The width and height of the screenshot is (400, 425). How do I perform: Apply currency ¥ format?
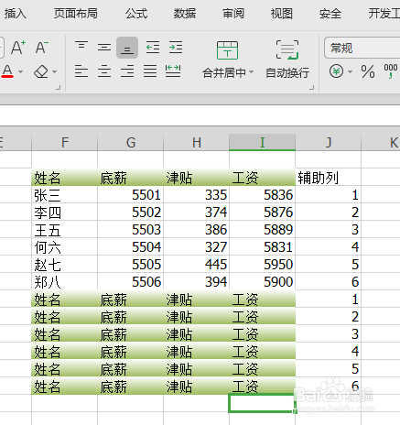pyautogui.click(x=336, y=71)
